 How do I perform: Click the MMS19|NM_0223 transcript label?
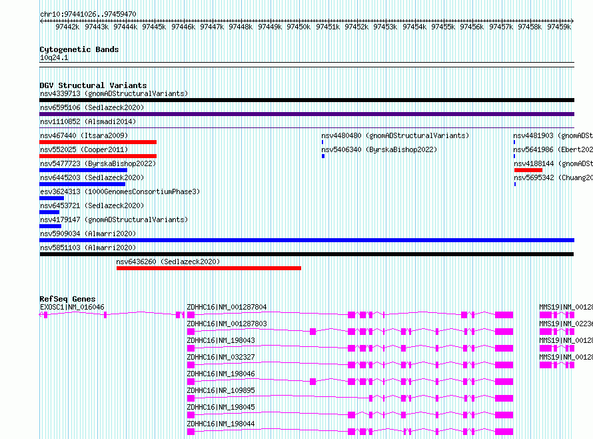click(566, 324)
